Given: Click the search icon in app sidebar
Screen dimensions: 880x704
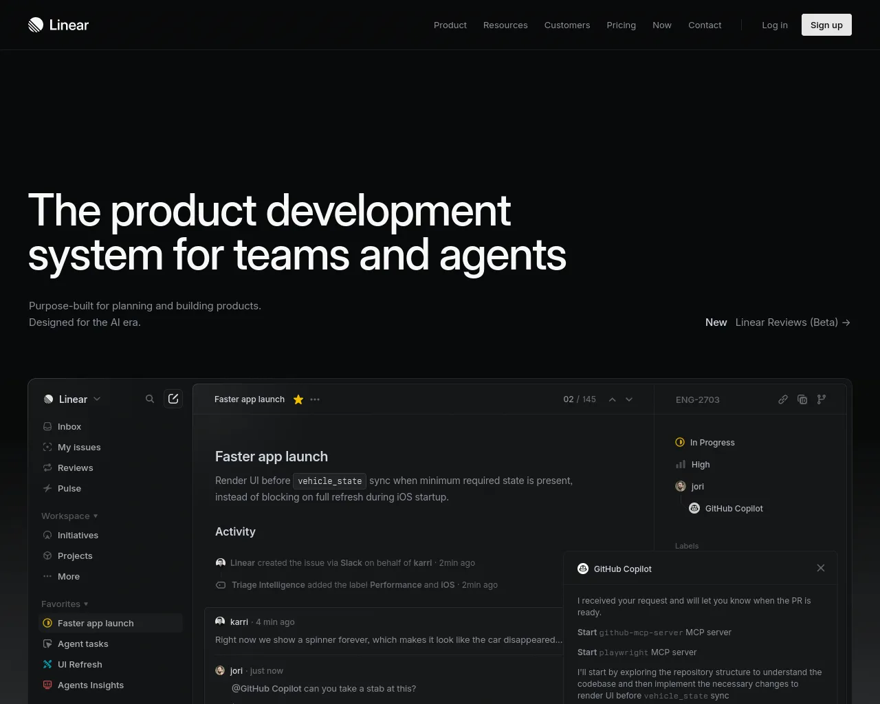Looking at the screenshot, I should [x=150, y=399].
